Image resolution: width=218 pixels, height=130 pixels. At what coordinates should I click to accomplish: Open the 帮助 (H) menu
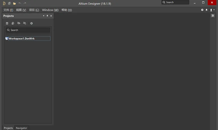(67, 10)
